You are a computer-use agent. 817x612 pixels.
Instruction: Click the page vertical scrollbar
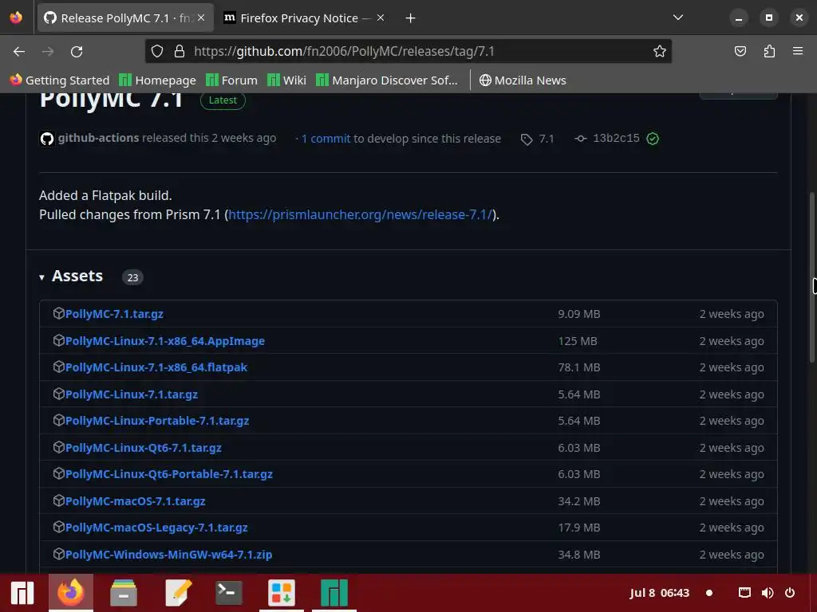(x=812, y=277)
